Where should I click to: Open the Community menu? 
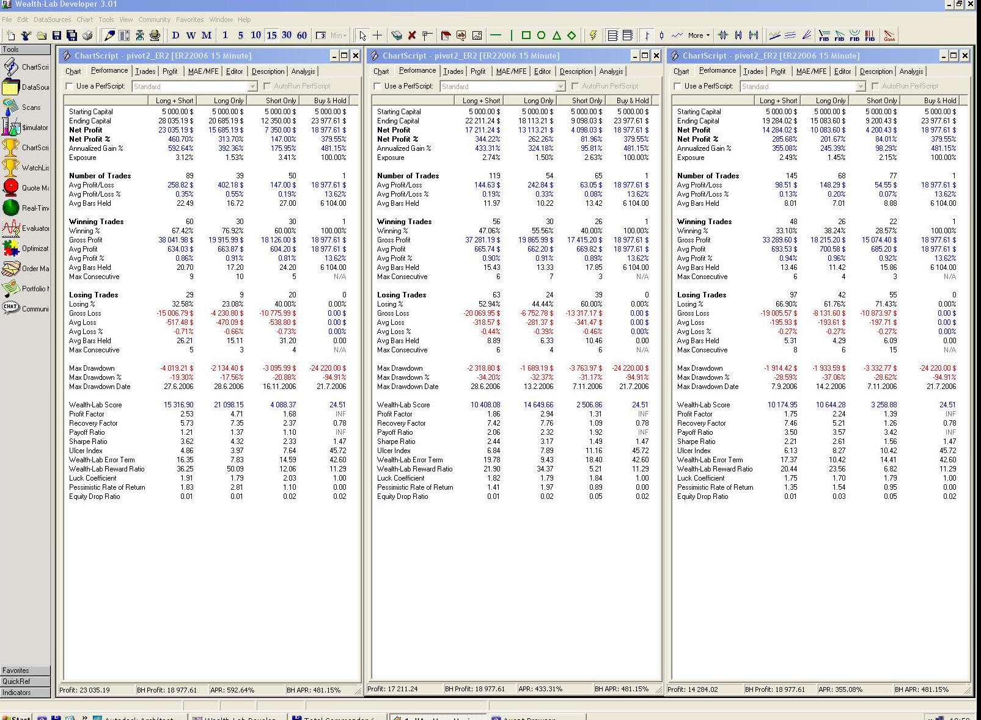(x=154, y=20)
